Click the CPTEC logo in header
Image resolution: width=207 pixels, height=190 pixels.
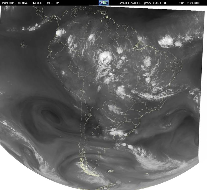point(104,3)
